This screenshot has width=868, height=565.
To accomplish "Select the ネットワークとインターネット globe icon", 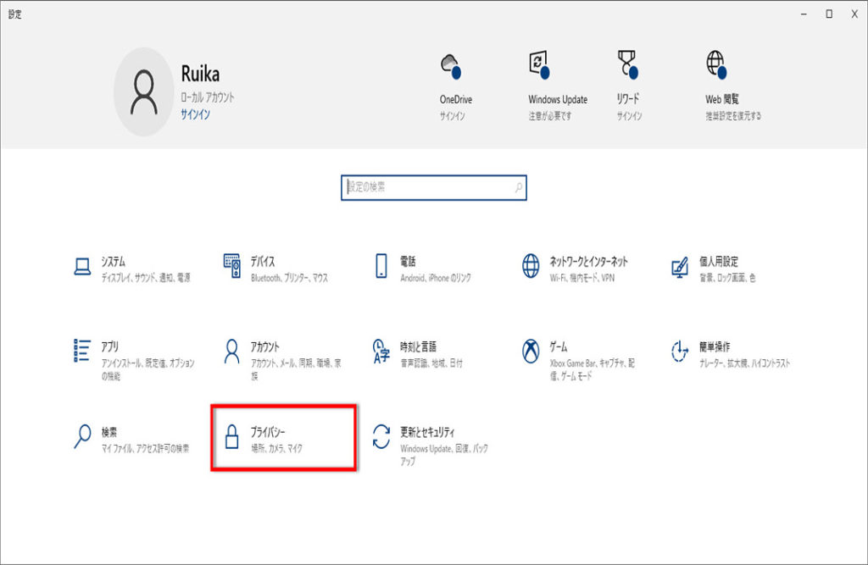I will (531, 266).
